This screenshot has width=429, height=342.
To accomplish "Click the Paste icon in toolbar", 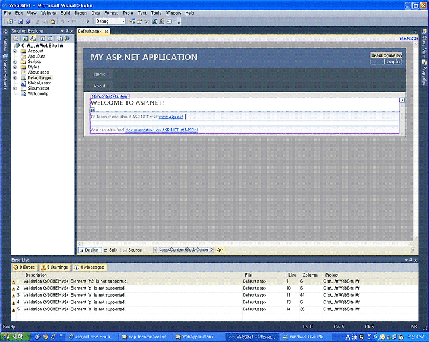I will click(52, 21).
